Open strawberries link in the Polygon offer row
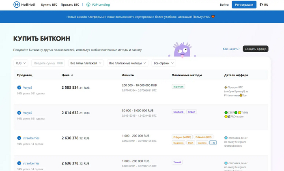 [x=31, y=138]
